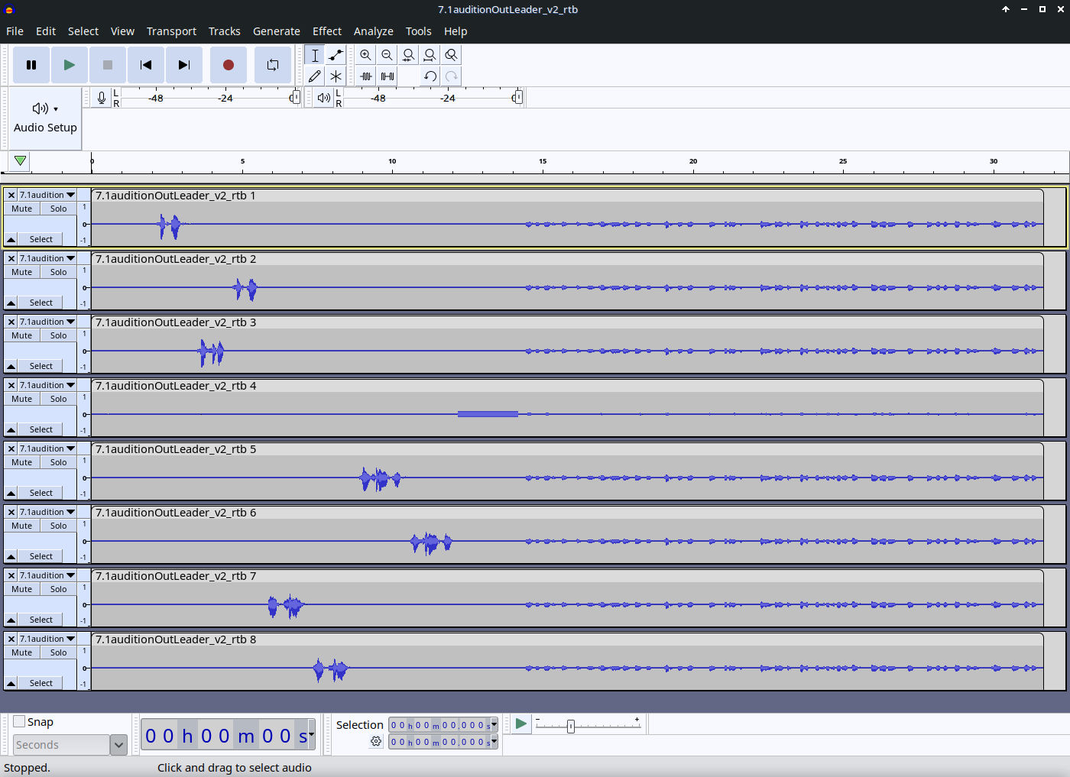The width and height of the screenshot is (1070, 777).
Task: Open track rtb 1 name dropdown
Action: click(x=47, y=195)
